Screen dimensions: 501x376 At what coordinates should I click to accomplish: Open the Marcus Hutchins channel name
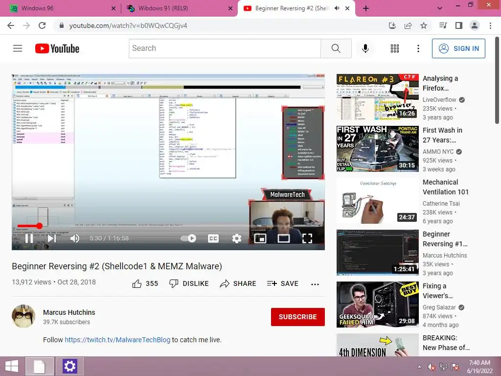[x=69, y=312]
